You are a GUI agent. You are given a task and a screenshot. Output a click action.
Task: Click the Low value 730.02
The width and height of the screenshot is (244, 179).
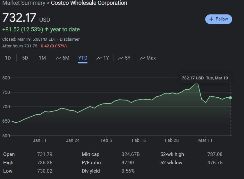[x=45, y=171]
